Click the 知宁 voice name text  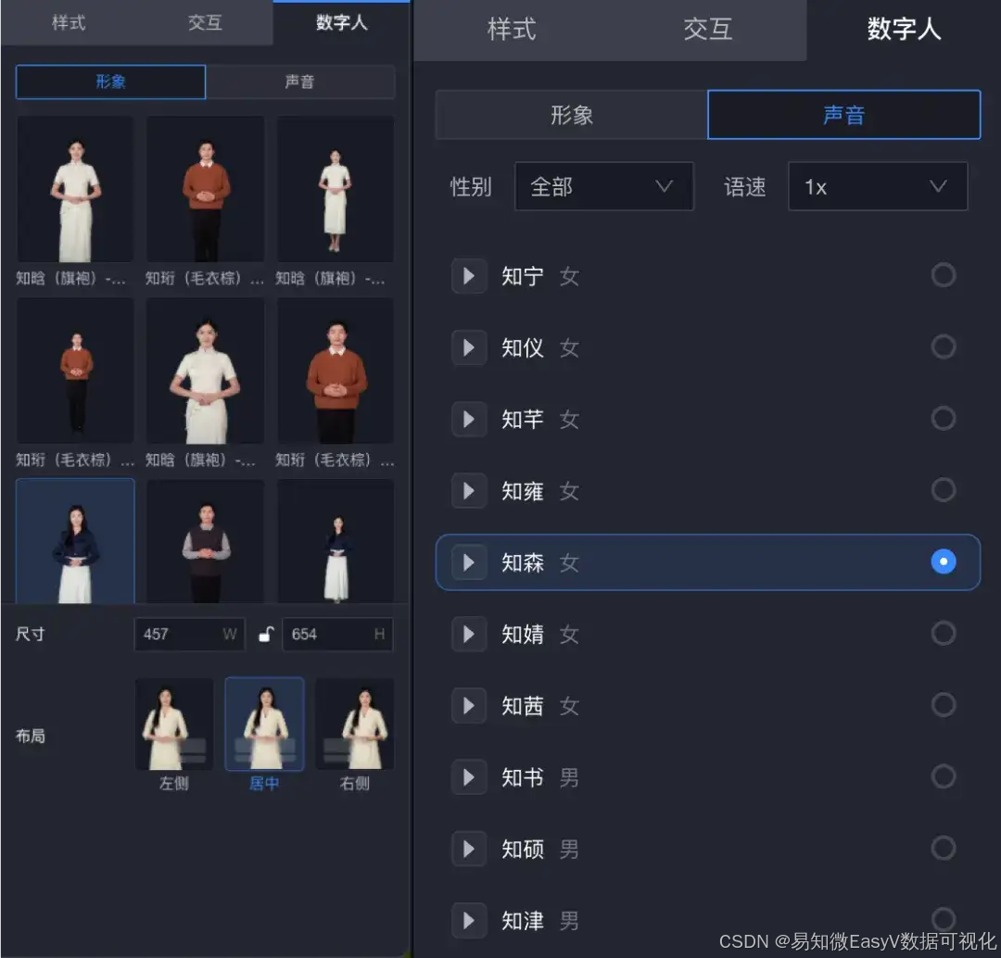(522, 276)
